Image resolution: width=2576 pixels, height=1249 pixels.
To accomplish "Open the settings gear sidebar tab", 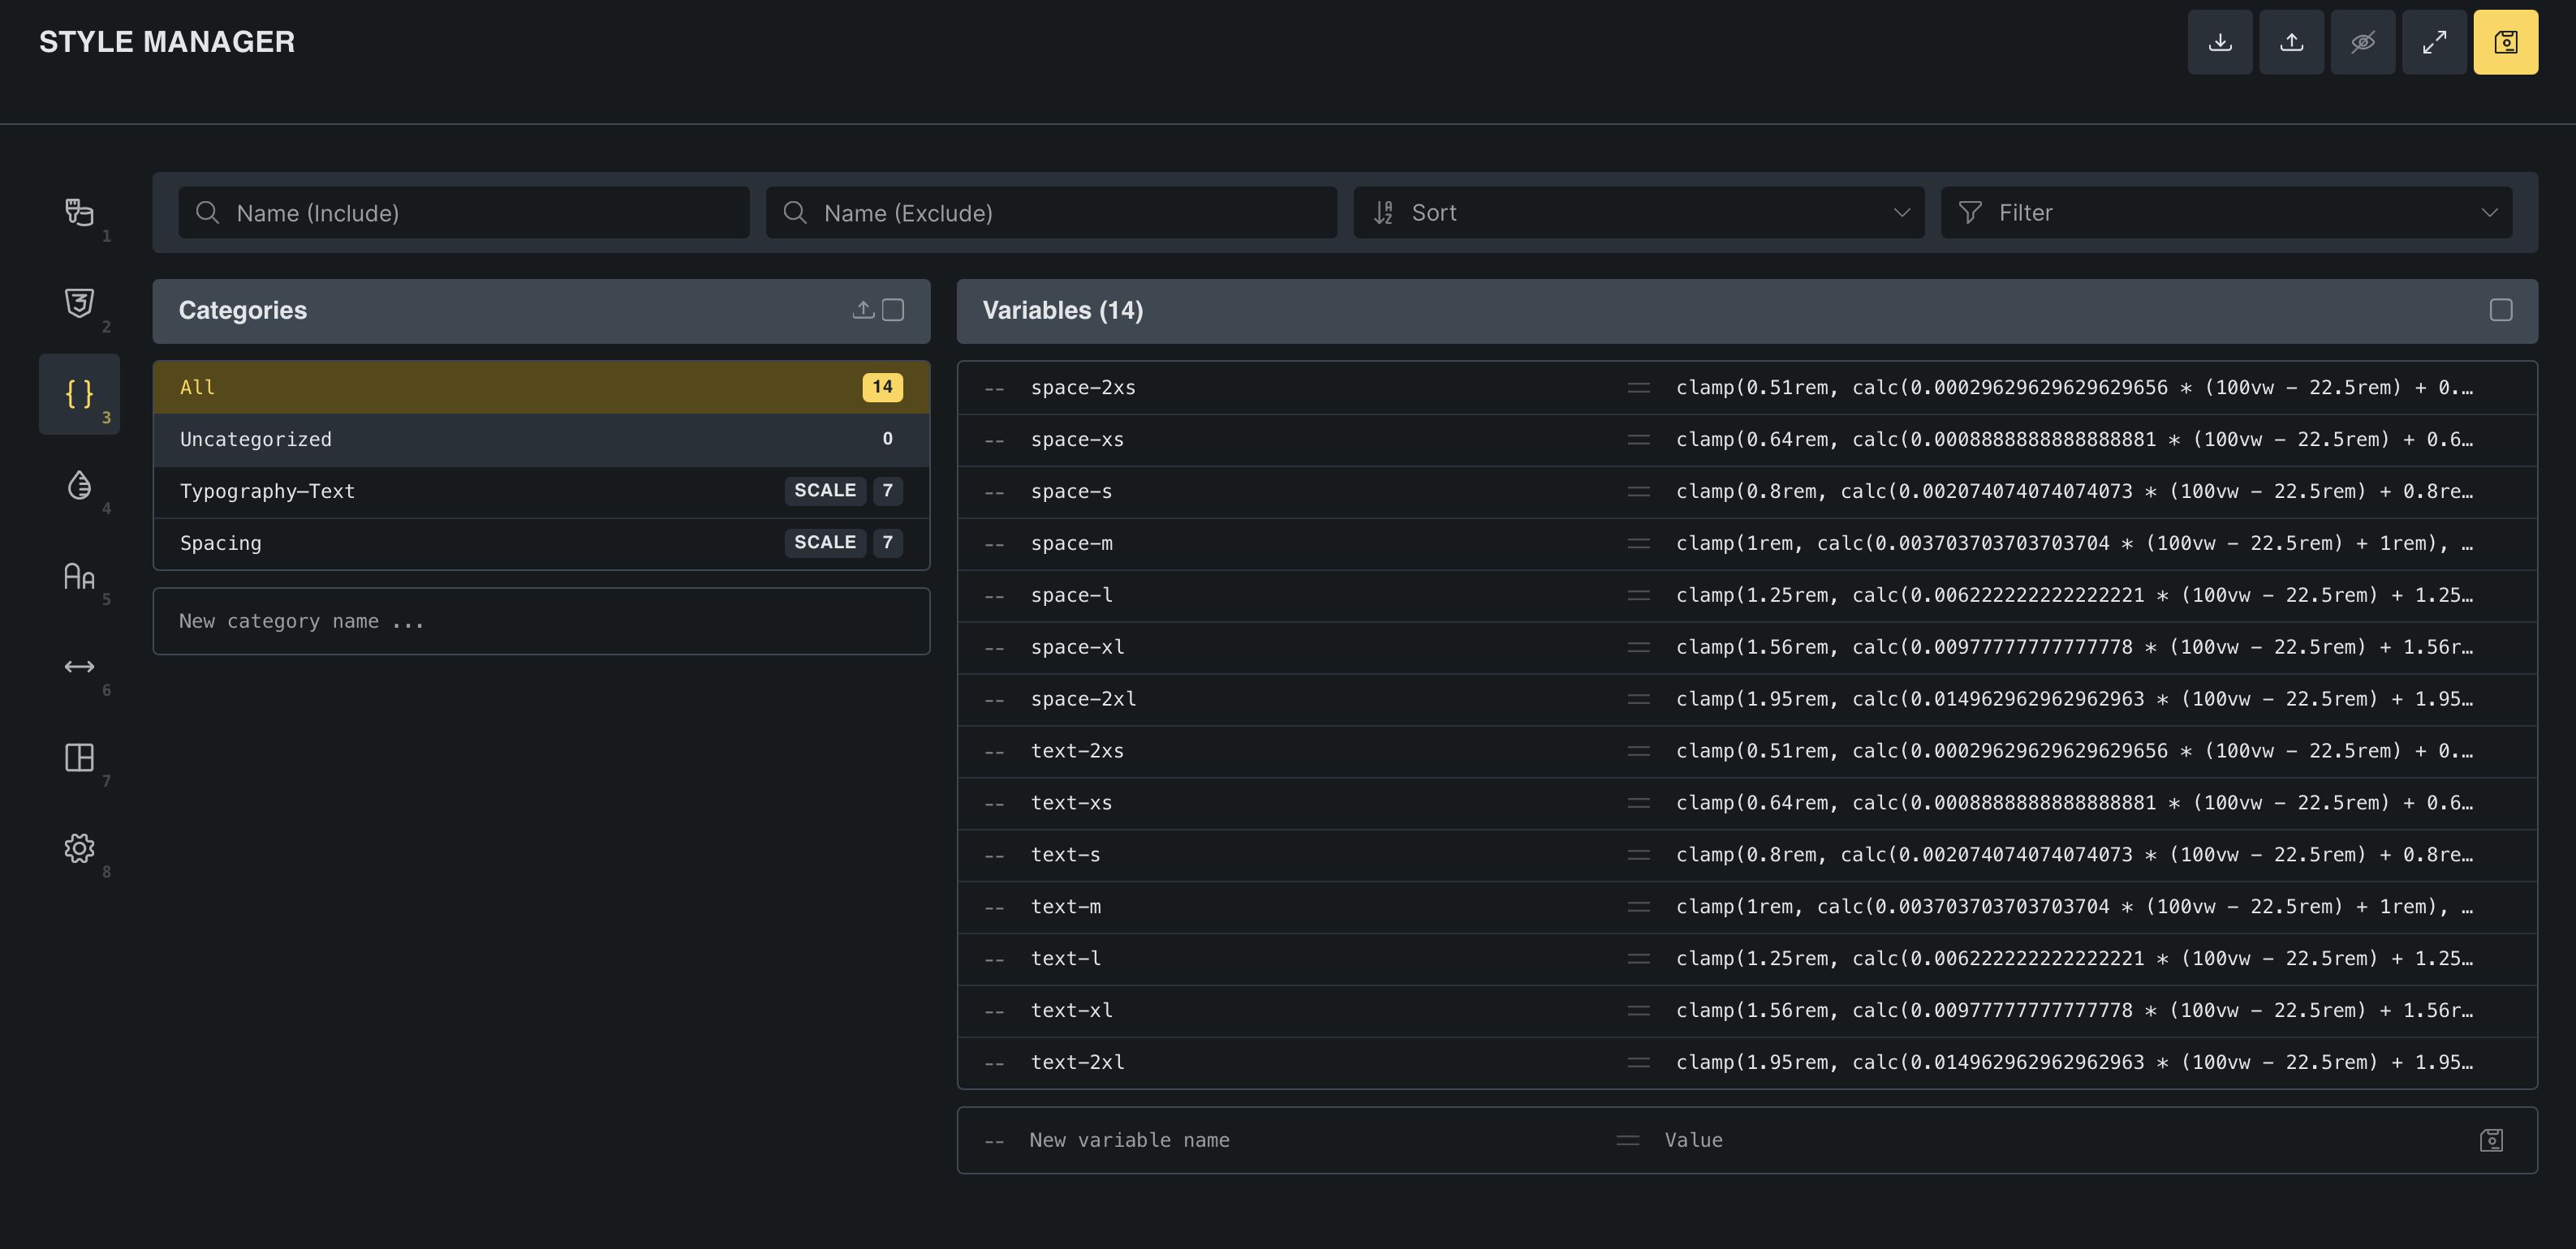I will (79, 848).
